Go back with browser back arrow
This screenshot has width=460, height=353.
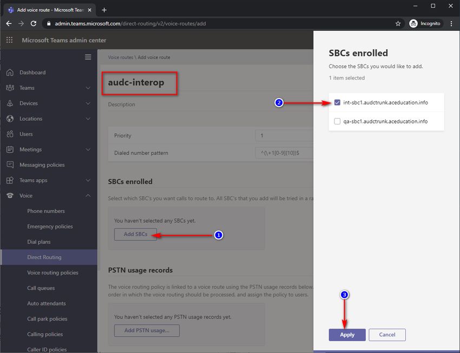tap(9, 23)
